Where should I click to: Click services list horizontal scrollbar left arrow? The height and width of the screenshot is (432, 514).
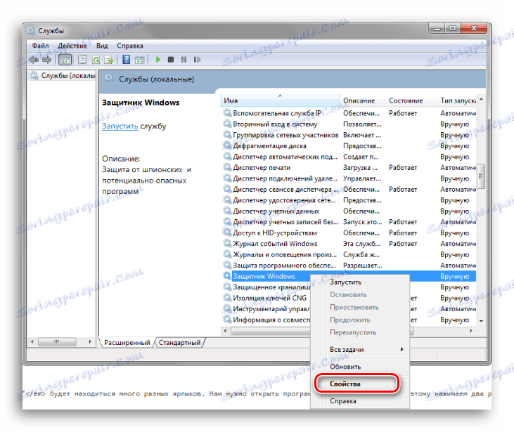tap(225, 331)
